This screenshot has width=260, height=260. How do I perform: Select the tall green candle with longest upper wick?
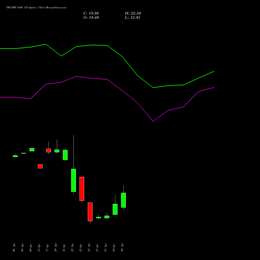(73, 180)
